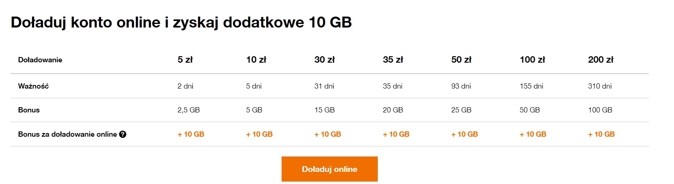The height and width of the screenshot is (184, 674).
Task: Select the 200 zł top-up column header
Action: pyautogui.click(x=601, y=60)
